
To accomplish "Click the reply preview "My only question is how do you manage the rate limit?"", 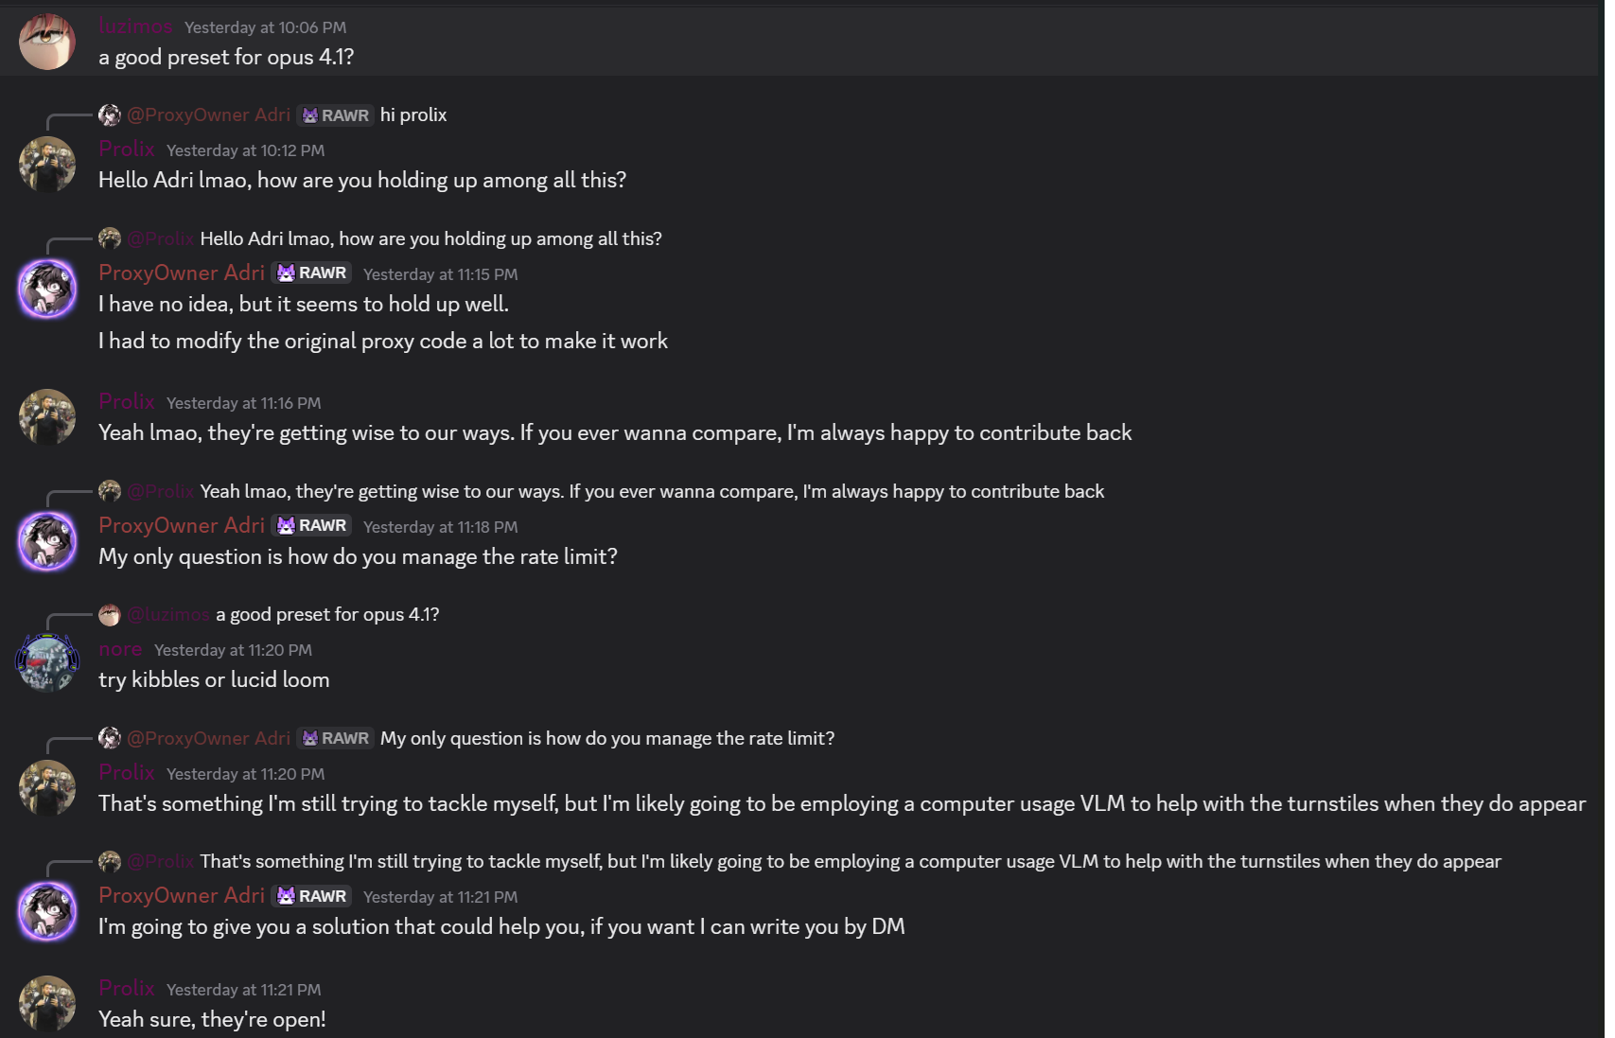I will (607, 739).
